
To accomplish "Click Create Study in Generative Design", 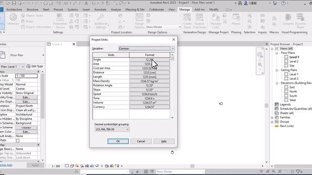I will pos(187,21).
